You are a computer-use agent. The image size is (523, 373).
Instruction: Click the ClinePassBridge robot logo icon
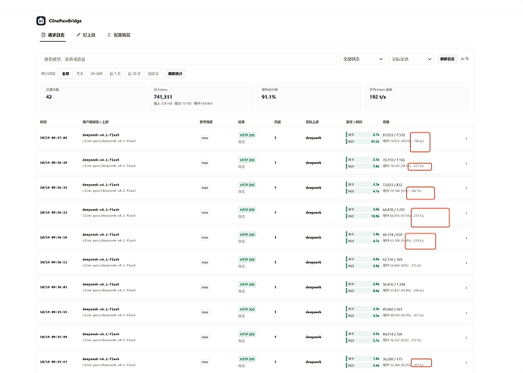[x=41, y=20]
